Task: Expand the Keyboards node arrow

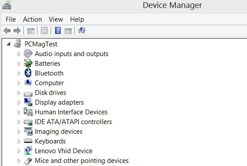Action: click(19, 142)
